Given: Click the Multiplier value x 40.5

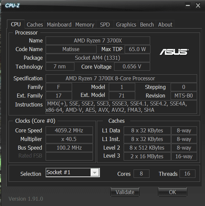Looking at the screenshot, I should click(x=69, y=139).
